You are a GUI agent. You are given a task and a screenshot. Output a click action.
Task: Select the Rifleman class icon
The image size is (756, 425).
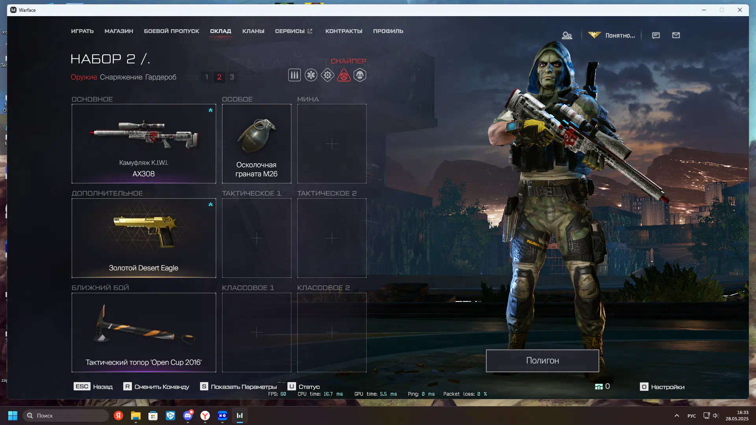click(x=294, y=75)
